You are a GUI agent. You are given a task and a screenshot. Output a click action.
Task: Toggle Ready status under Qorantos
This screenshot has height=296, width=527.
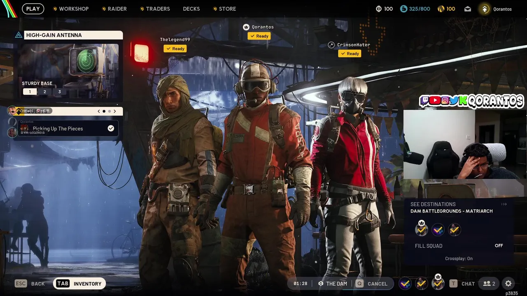pyautogui.click(x=259, y=36)
